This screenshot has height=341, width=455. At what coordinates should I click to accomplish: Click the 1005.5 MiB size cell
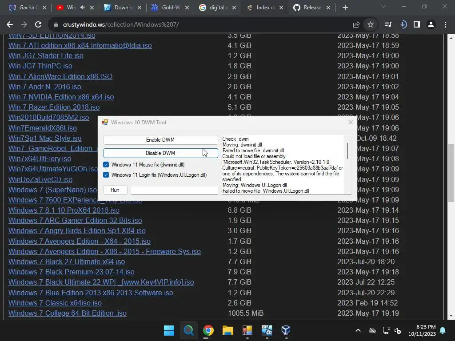(245, 313)
